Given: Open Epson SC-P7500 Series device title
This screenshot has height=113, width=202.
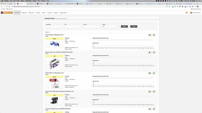Looking at the screenshot, I should [x=59, y=91].
